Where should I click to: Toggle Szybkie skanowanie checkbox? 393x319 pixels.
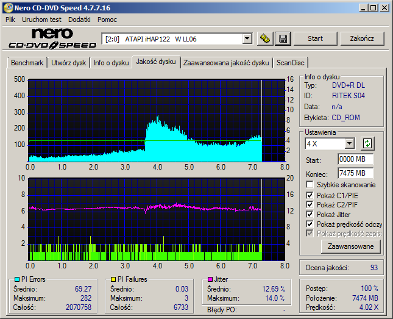pyautogui.click(x=310, y=185)
